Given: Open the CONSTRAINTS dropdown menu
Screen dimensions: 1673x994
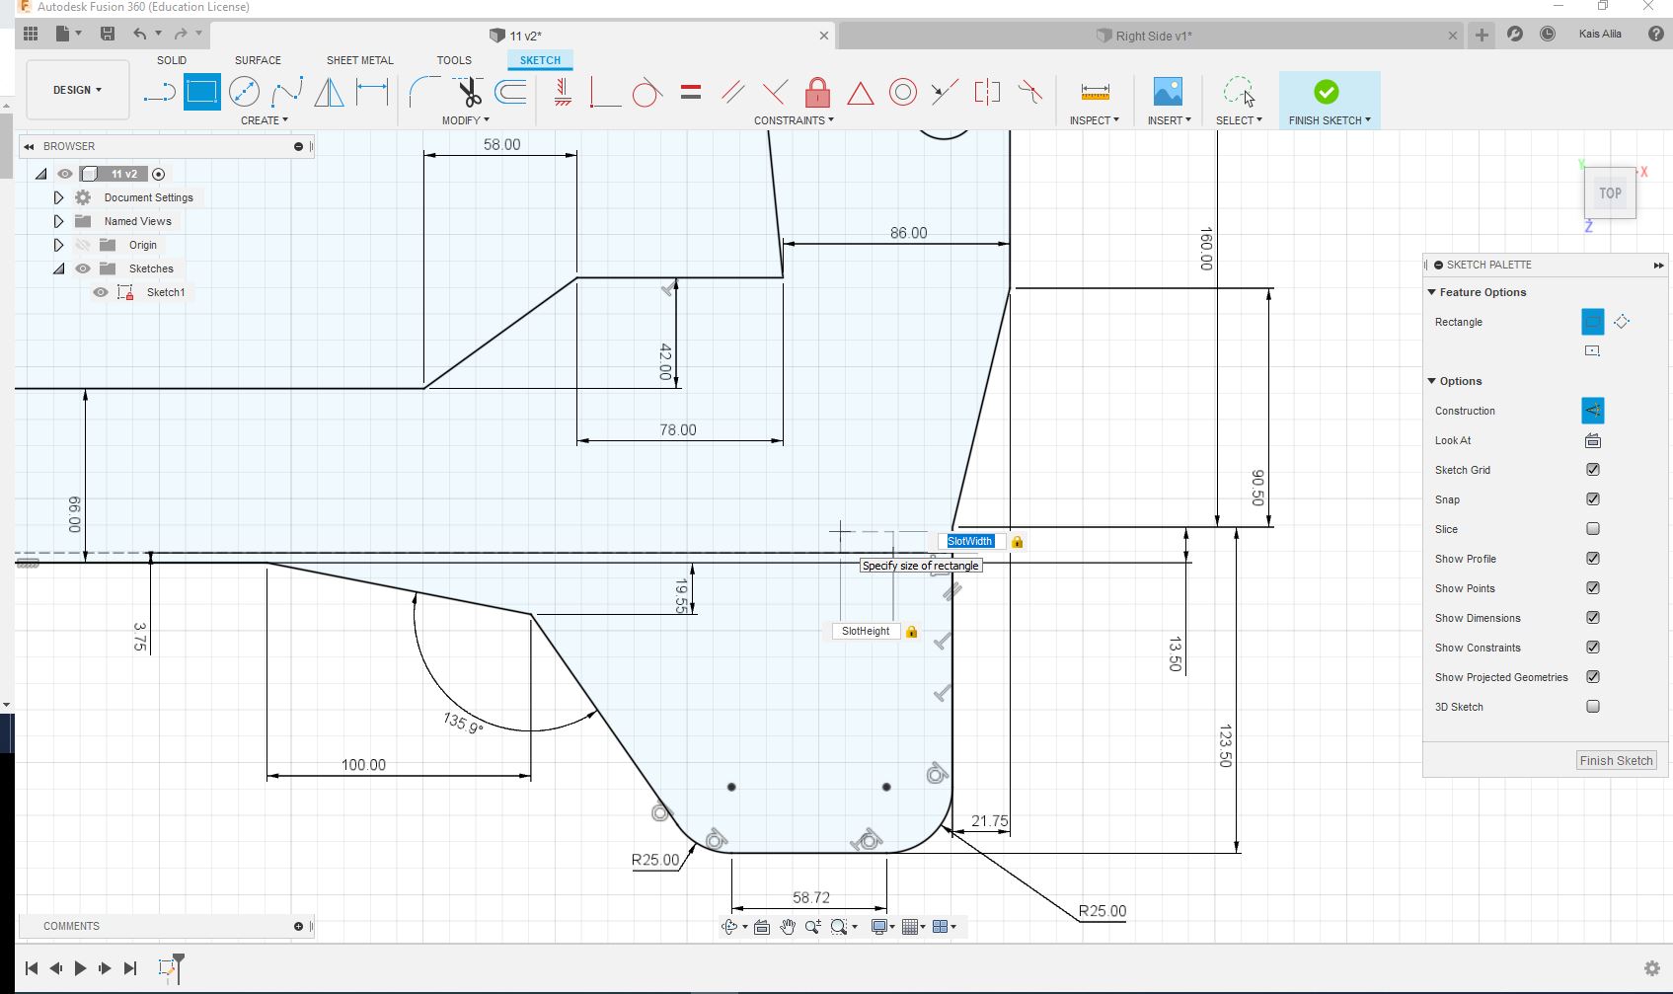Looking at the screenshot, I should click(x=794, y=120).
